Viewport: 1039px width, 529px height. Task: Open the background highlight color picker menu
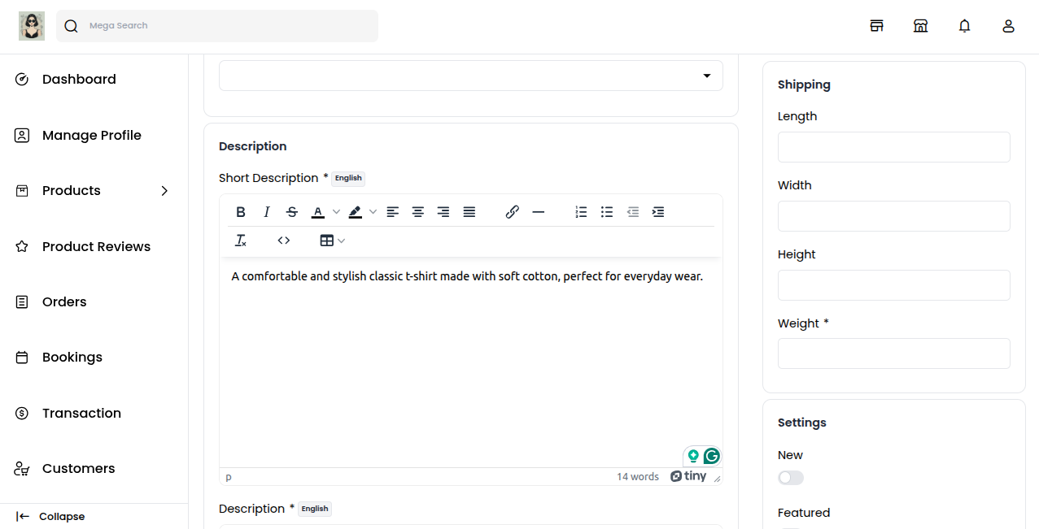click(x=373, y=212)
